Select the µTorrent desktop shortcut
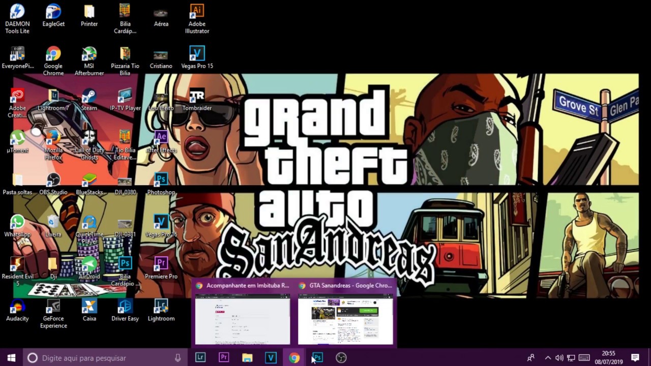Image resolution: width=651 pixels, height=366 pixels. click(x=17, y=141)
